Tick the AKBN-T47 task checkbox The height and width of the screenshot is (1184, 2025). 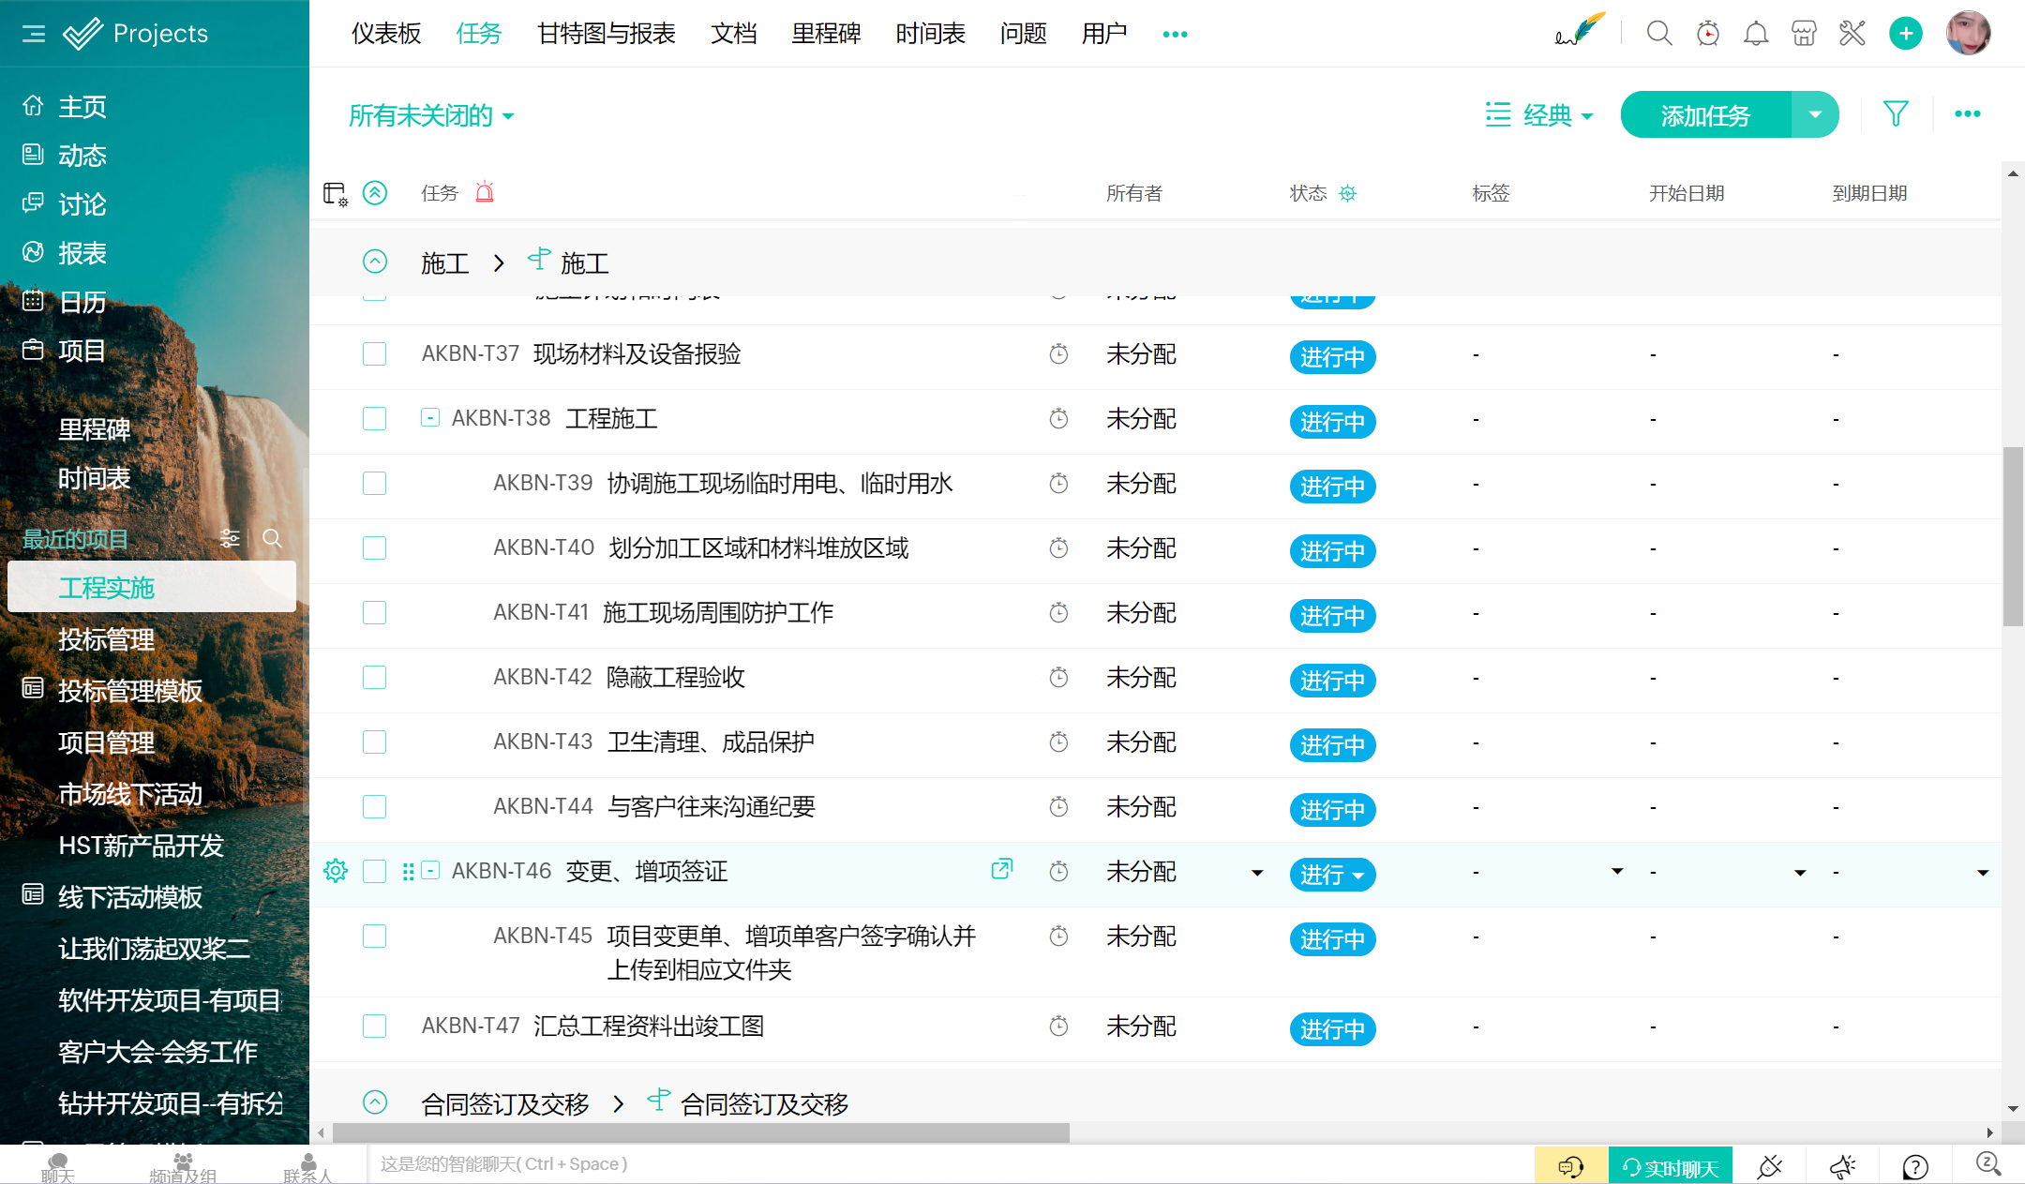click(x=374, y=1027)
